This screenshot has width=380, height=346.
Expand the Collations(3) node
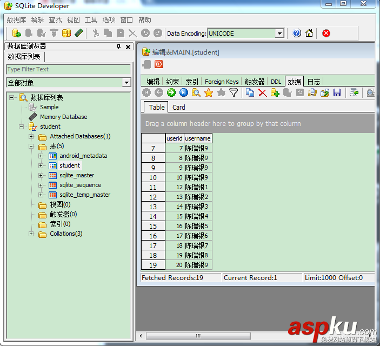coord(31,234)
